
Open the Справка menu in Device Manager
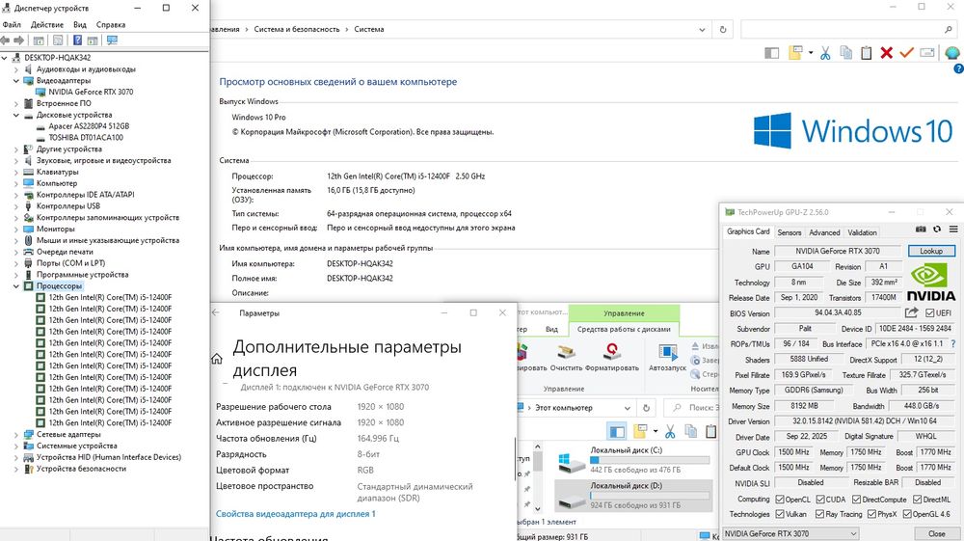tap(111, 25)
